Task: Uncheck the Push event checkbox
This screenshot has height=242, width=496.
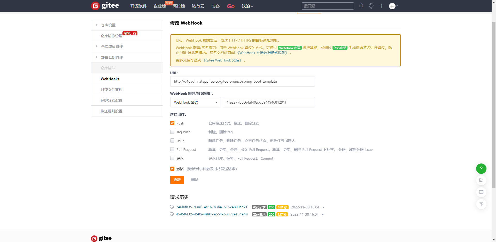Action: 172,123
